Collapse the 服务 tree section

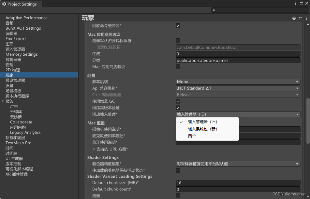3,101
